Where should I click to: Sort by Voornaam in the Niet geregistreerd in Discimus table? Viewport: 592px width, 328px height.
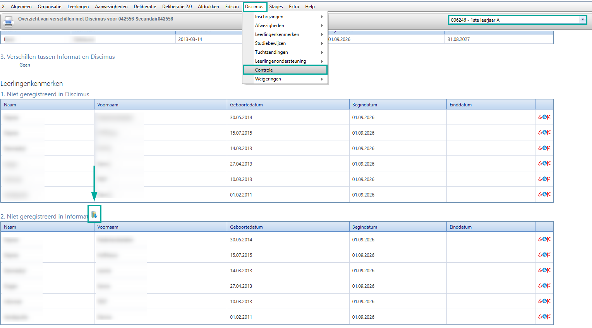[161, 105]
